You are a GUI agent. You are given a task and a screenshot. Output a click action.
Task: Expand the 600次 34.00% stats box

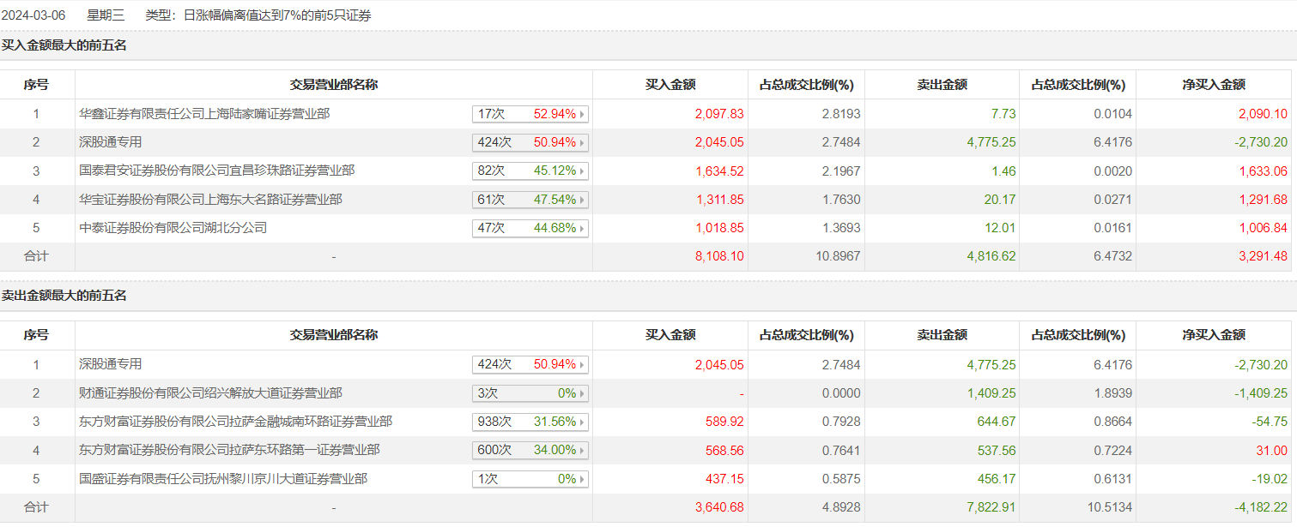(530, 450)
